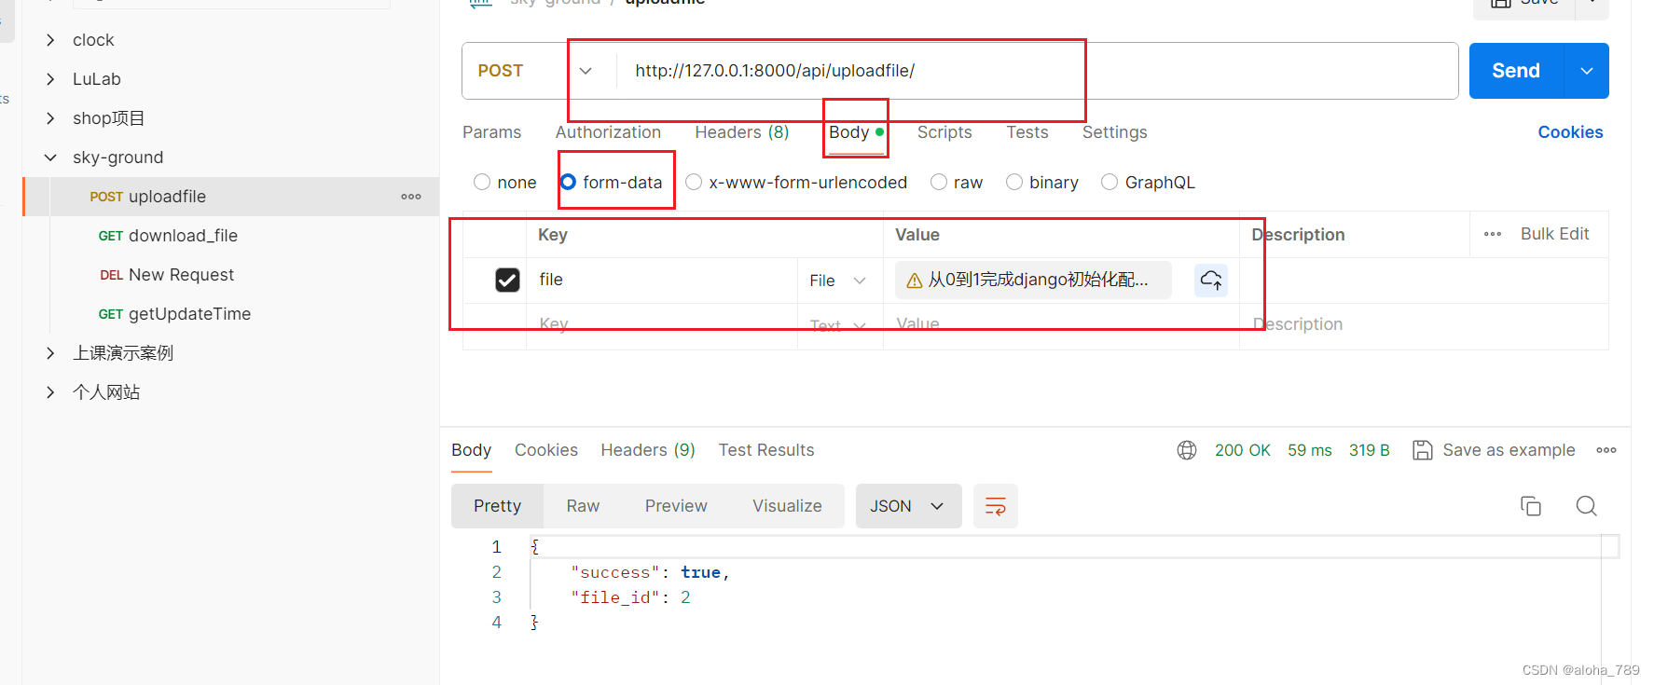Open the response Headers (9) tab
The image size is (1654, 685).
[648, 450]
